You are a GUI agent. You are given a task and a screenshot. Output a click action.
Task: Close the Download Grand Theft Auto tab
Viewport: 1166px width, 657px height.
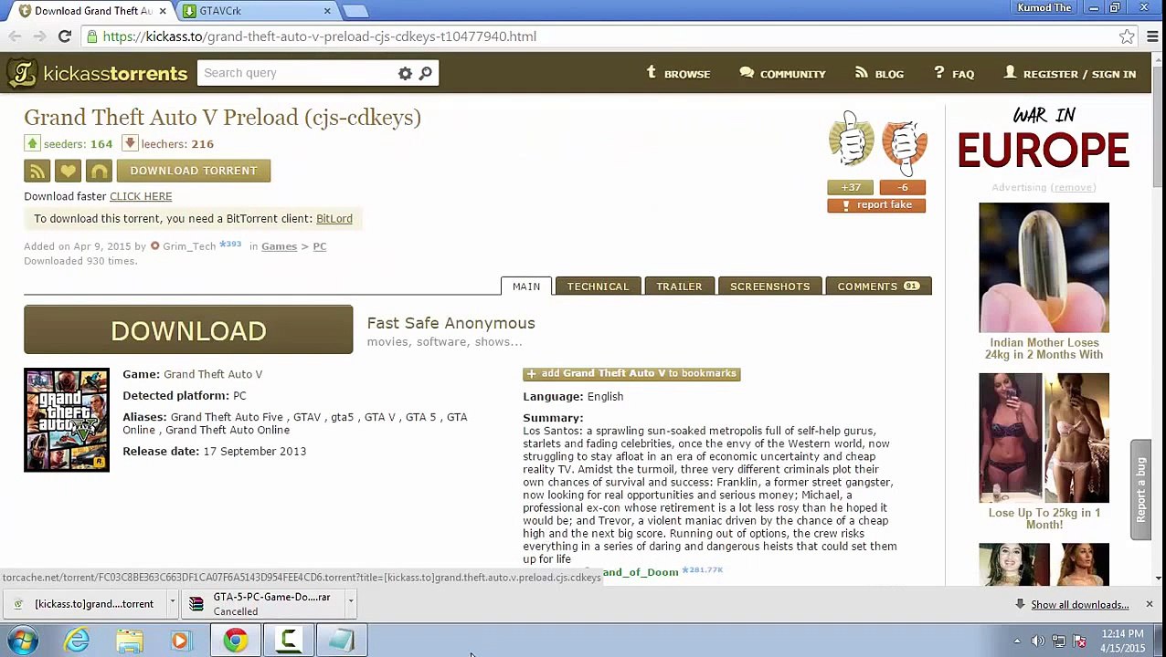[163, 11]
